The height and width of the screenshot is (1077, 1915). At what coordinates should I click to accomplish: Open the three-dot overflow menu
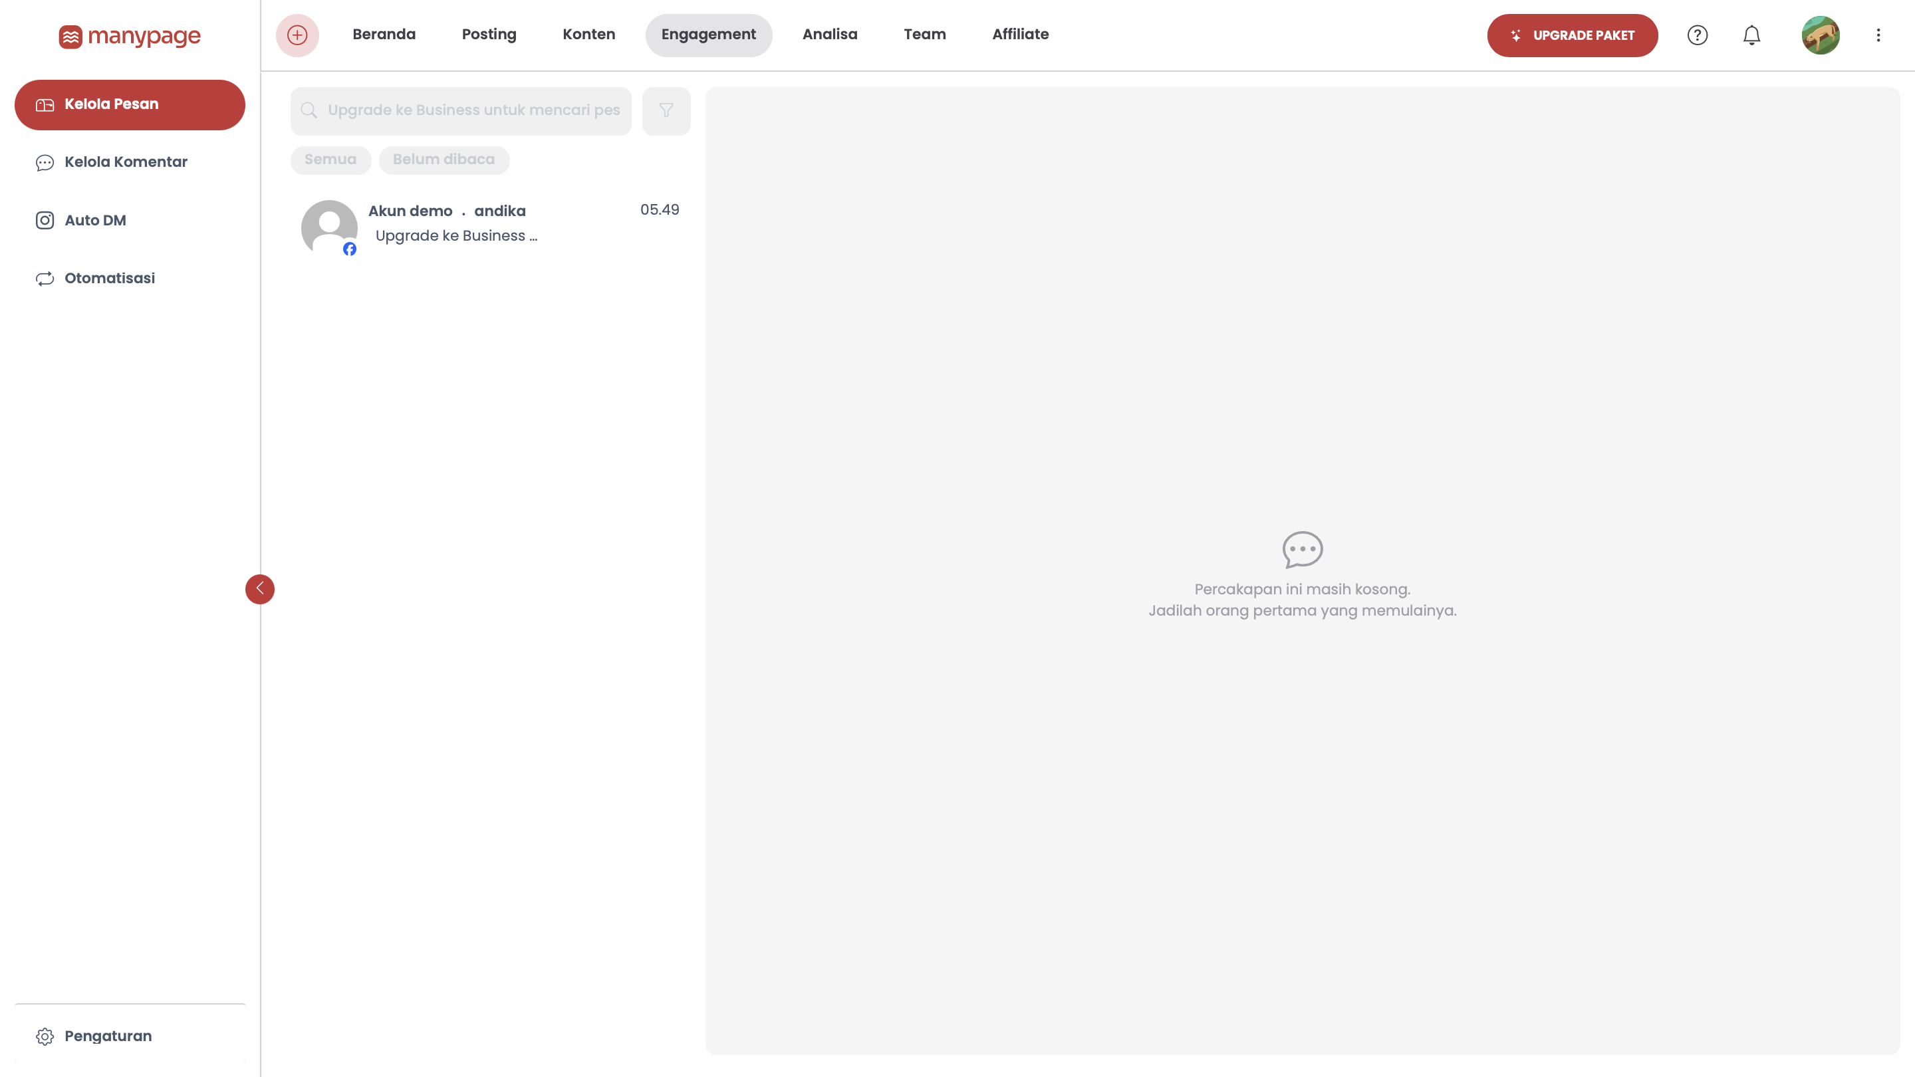[1878, 35]
